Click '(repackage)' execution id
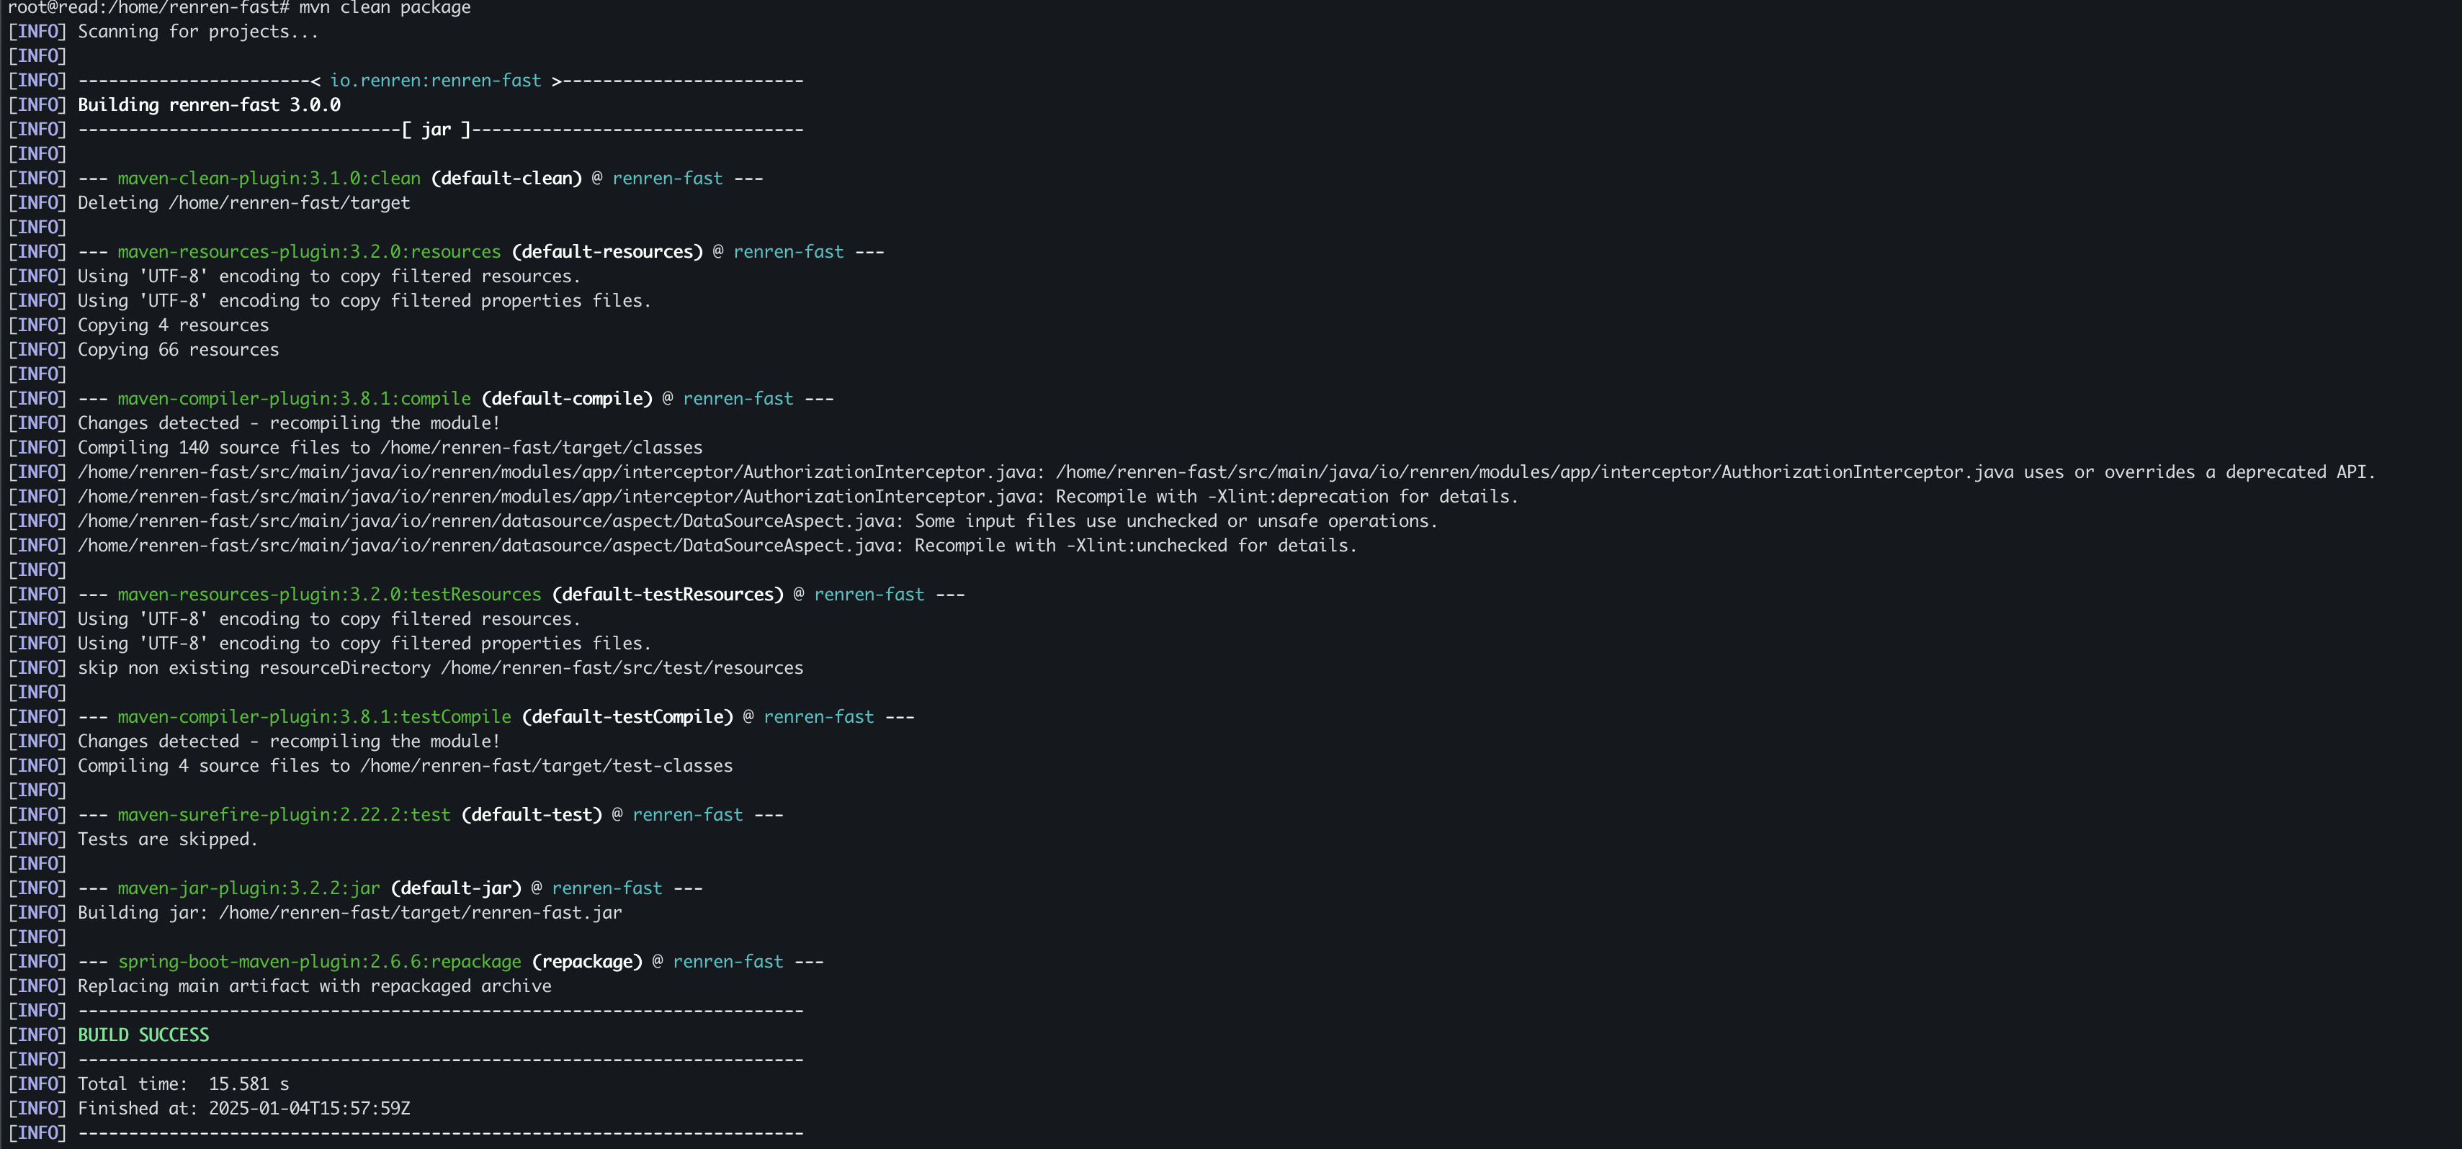The height and width of the screenshot is (1149, 2462). (587, 962)
